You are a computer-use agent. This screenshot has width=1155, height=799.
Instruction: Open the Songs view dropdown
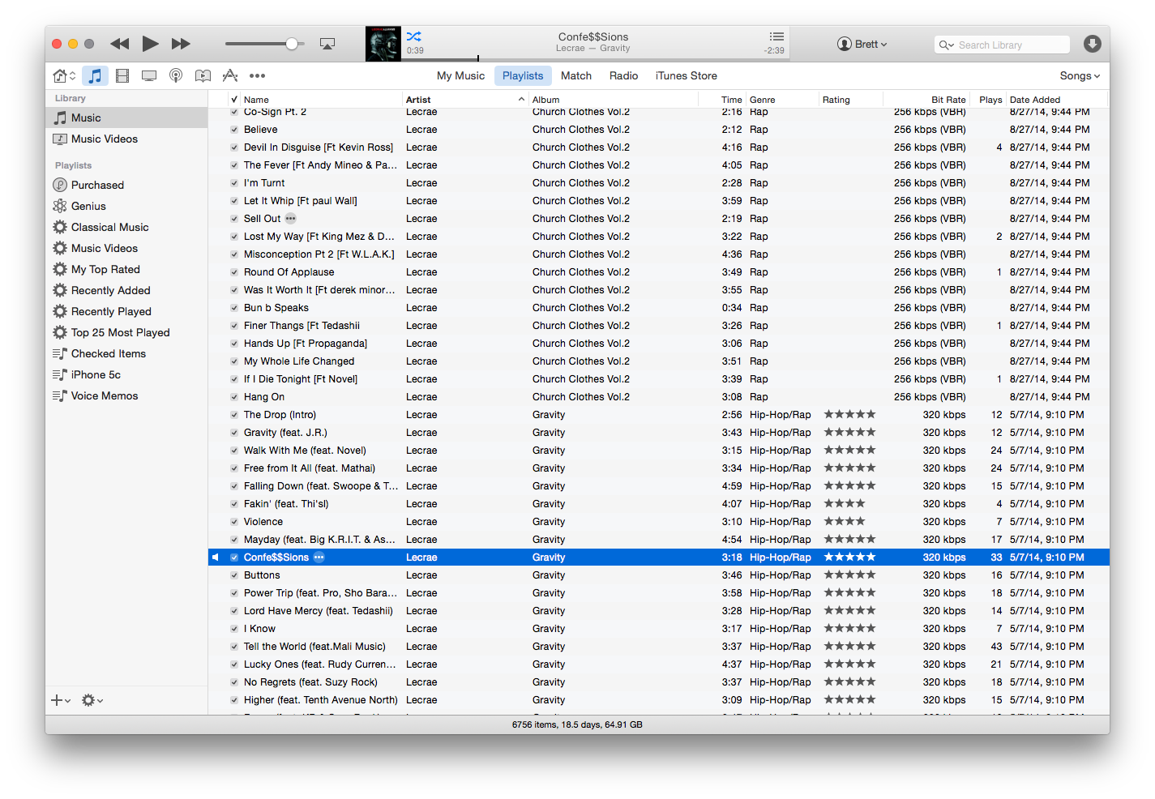point(1080,75)
